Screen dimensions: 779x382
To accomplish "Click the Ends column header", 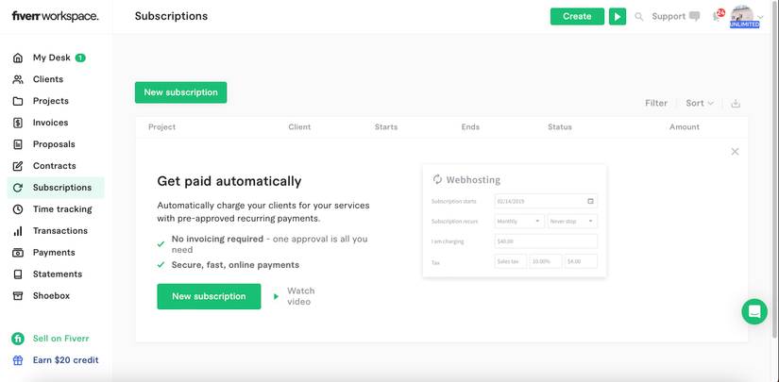I will pos(470,127).
